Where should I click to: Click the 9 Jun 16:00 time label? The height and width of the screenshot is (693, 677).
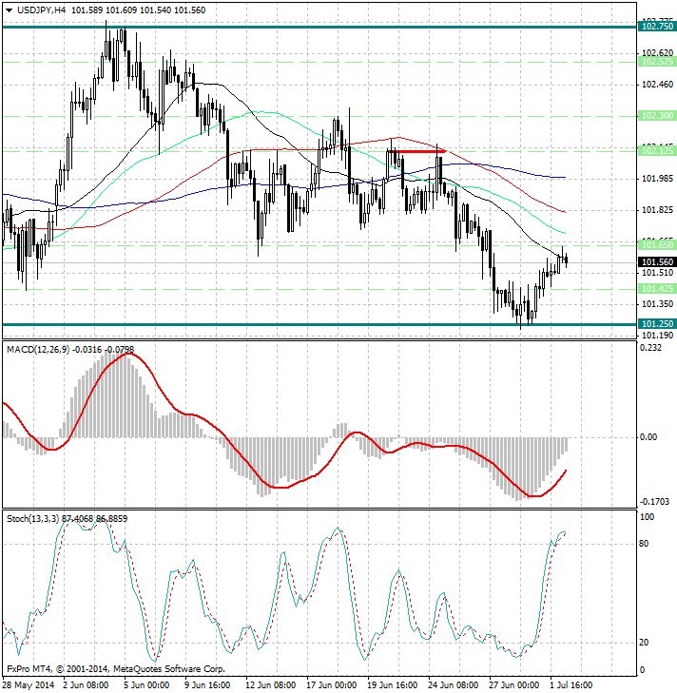click(x=207, y=685)
